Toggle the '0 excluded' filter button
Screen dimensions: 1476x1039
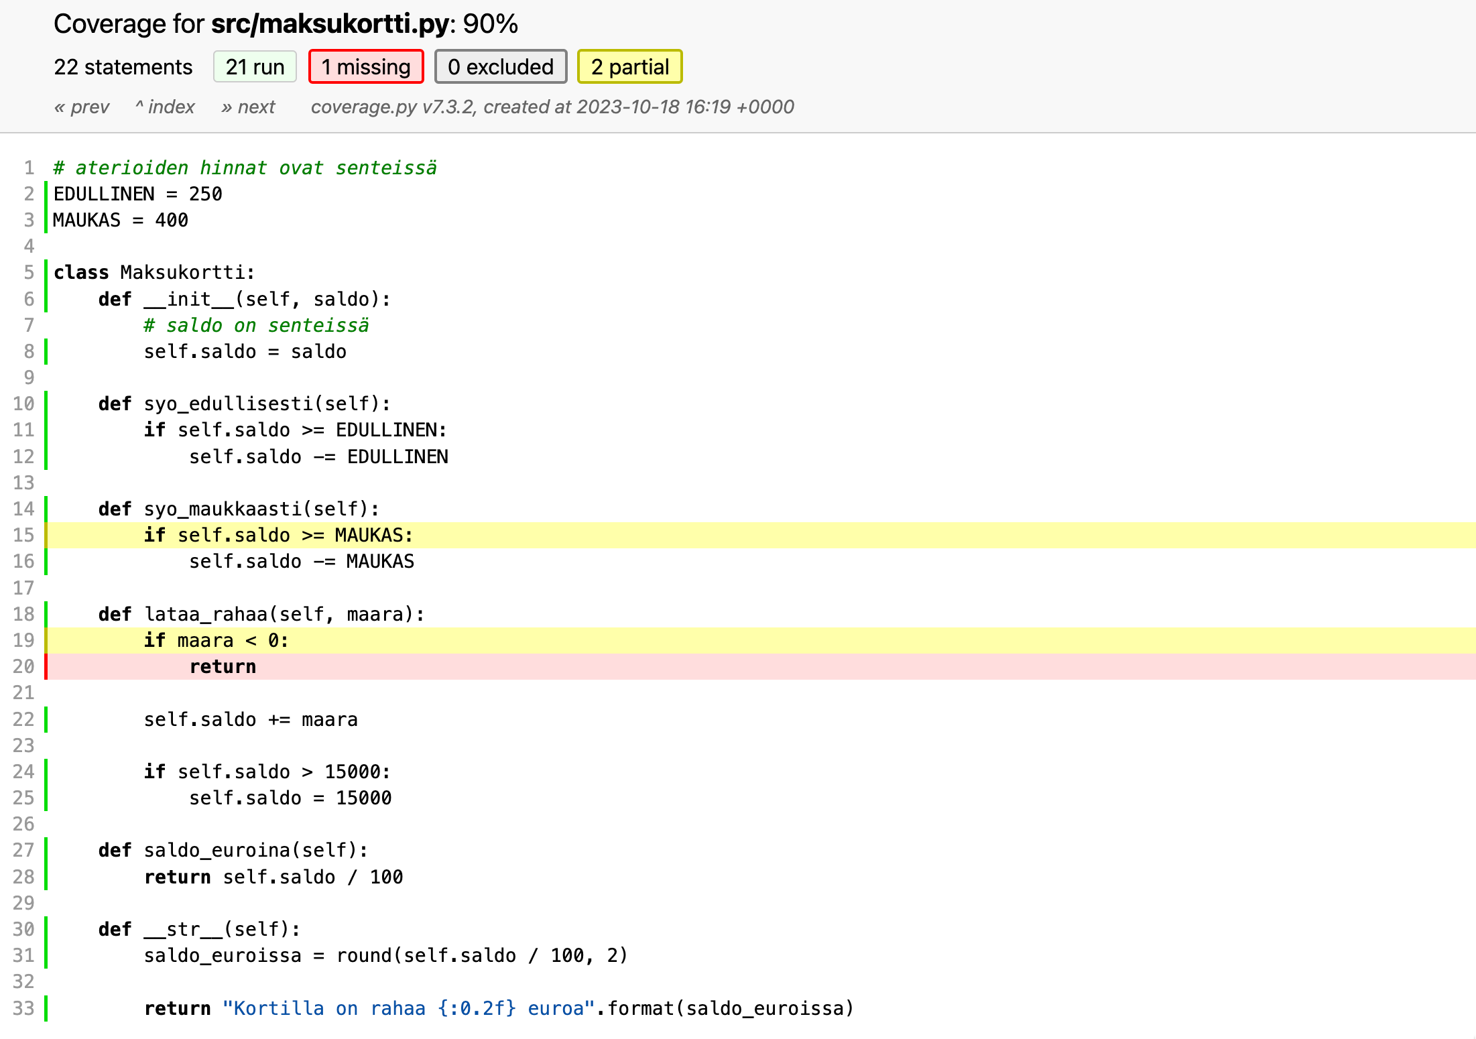click(x=500, y=67)
